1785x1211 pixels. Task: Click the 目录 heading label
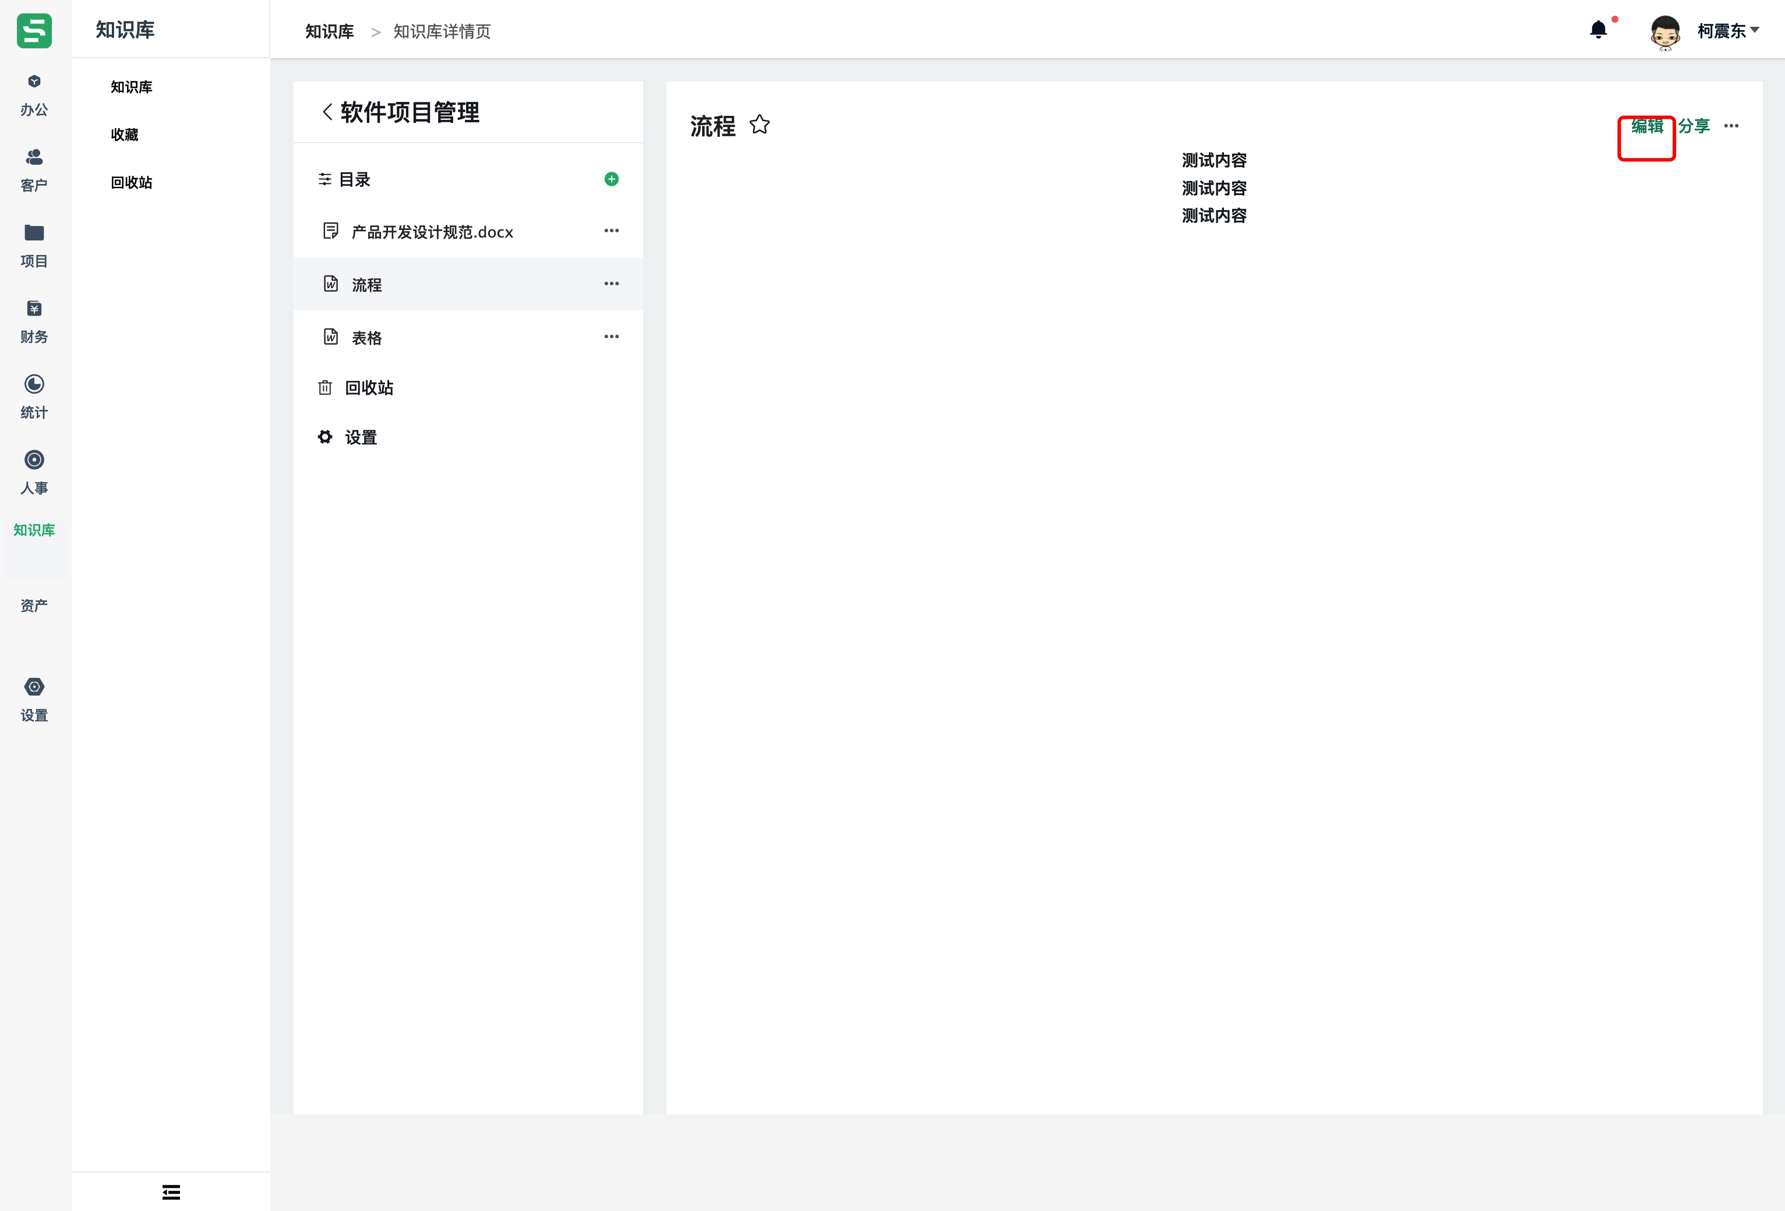(355, 179)
